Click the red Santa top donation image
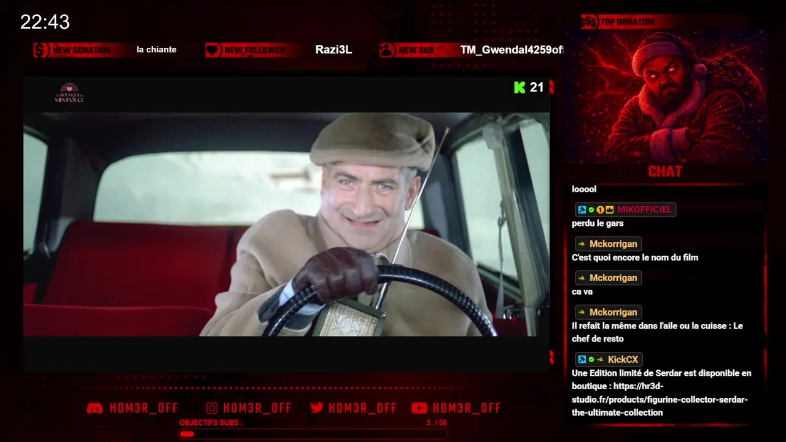The width and height of the screenshot is (786, 442). 666,97
